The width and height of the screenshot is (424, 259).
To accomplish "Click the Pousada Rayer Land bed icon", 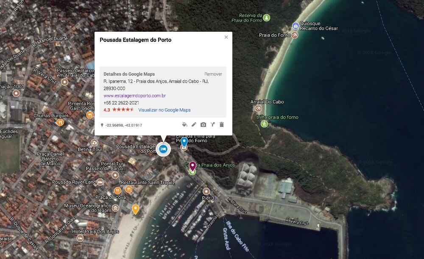I will 100,182.
